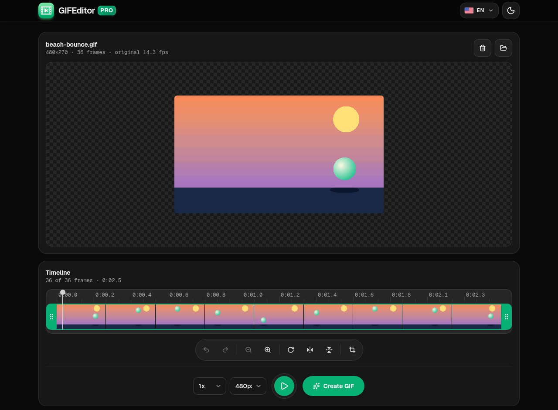Click the beach-bounce.gif file name

pyautogui.click(x=71, y=44)
